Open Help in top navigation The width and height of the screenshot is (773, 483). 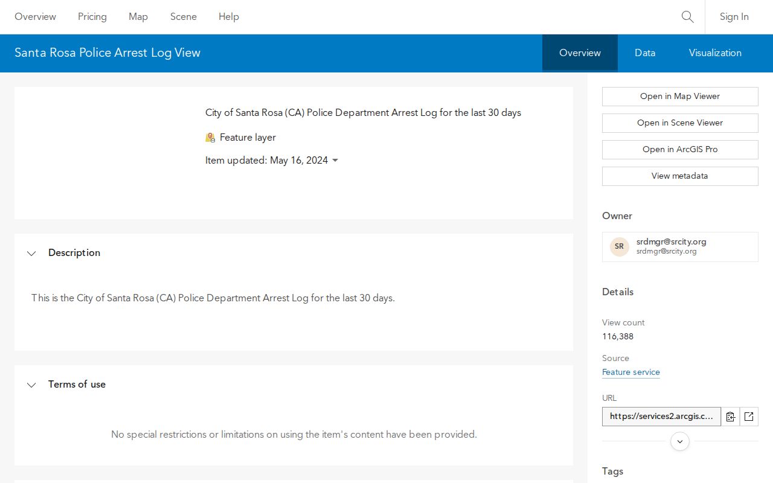tap(229, 17)
